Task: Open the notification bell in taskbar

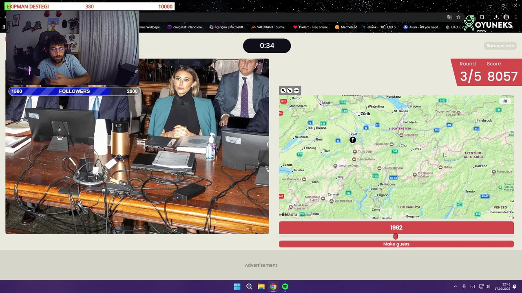Action: point(515,286)
